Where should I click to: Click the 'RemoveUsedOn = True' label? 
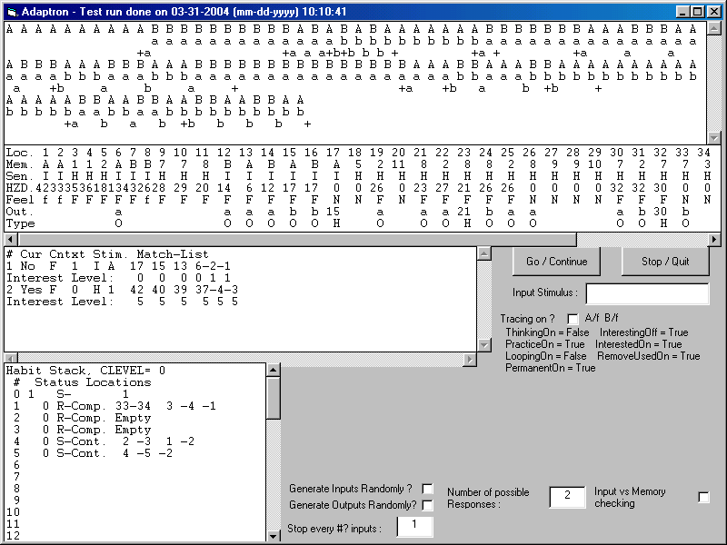(x=649, y=356)
